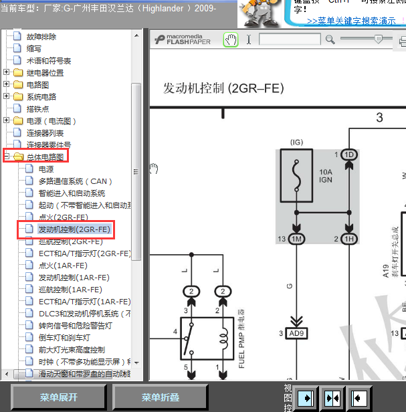Select 时钟（不带多功能显示屏）diagram
This screenshot has width=406, height=412.
(85, 362)
